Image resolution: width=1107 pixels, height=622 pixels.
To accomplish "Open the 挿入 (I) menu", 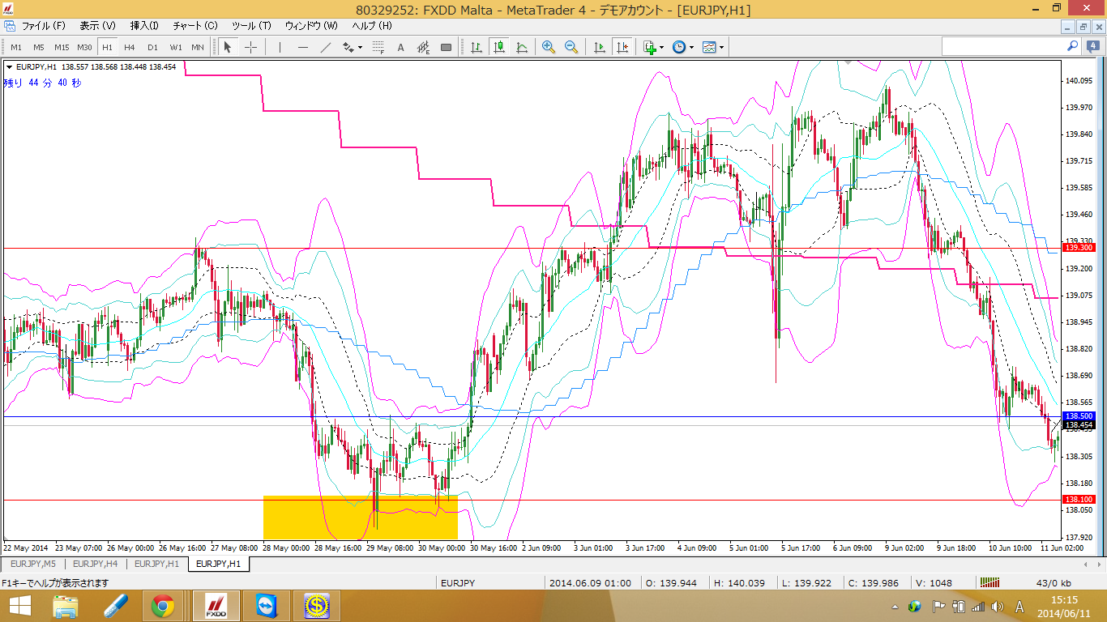I will pyautogui.click(x=144, y=26).
